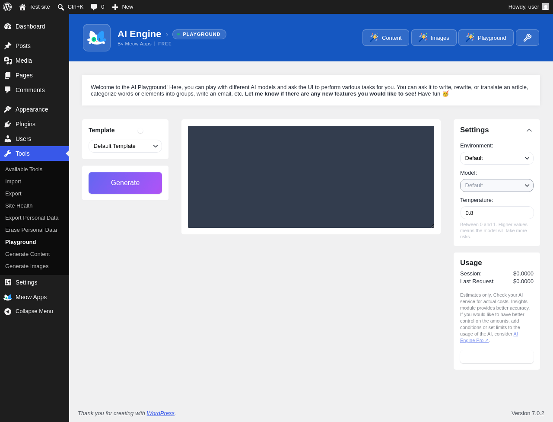Click the Plugins plug icon
This screenshot has height=422, width=553.
tap(8, 124)
